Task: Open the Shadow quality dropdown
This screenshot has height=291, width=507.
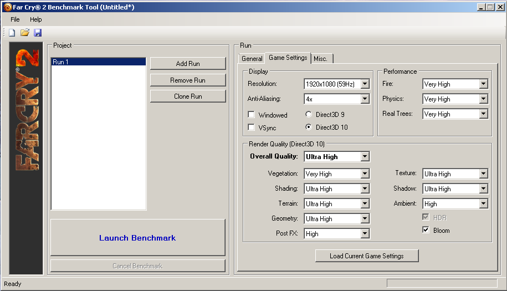Action: click(x=455, y=188)
